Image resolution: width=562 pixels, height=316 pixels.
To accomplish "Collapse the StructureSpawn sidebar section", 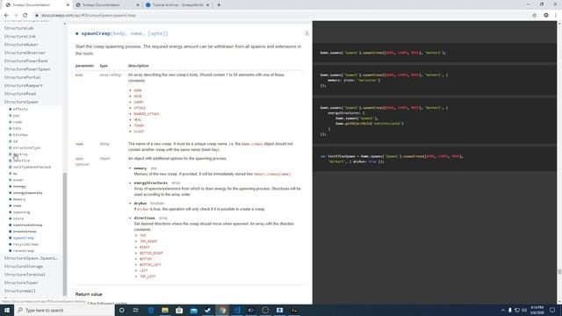I will click(21, 102).
